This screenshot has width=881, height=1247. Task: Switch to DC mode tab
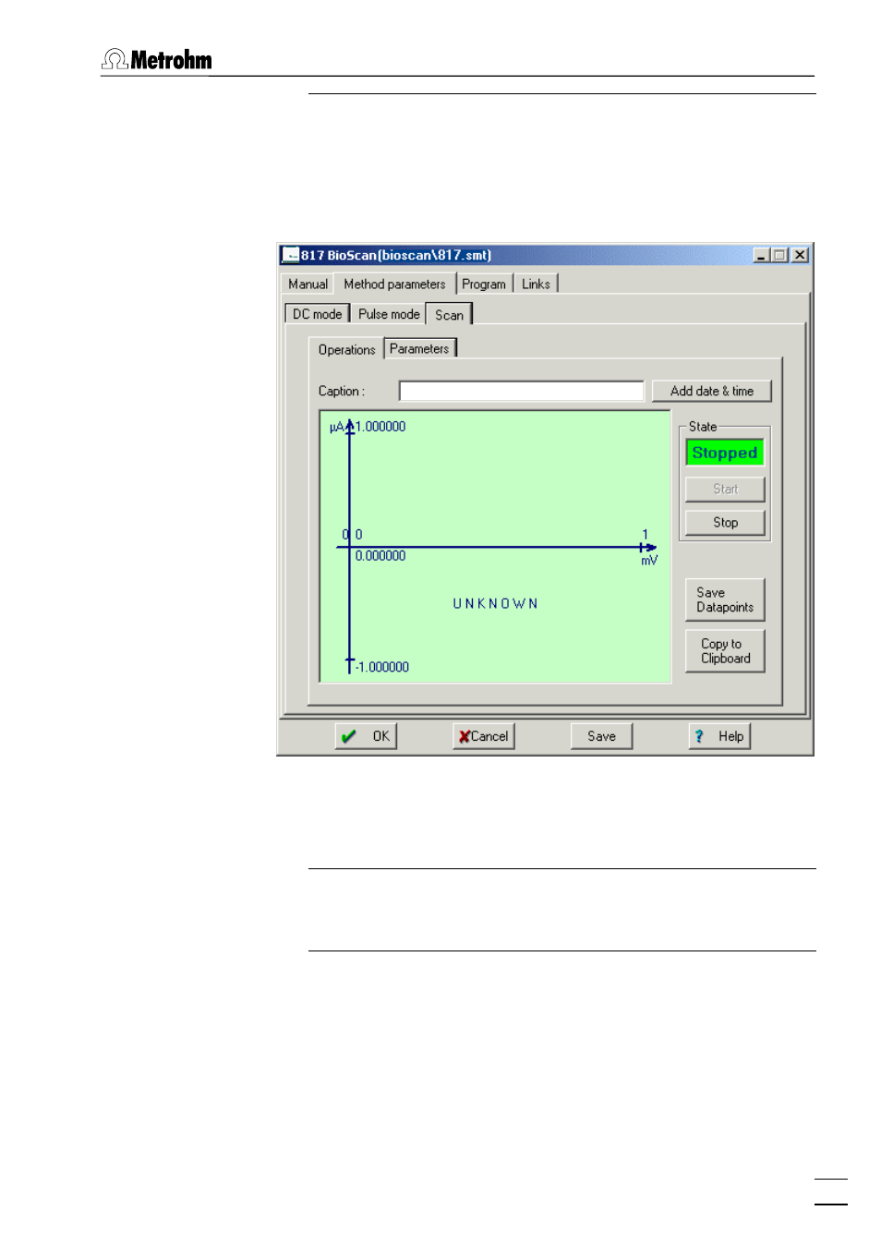click(317, 314)
